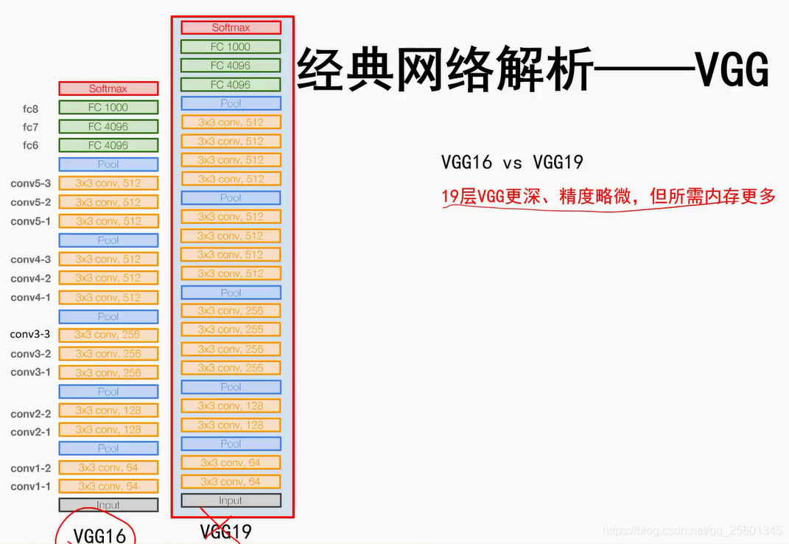
Task: Click the VGG16 Pool box between fc6 and conv5-3
Action: [108, 164]
